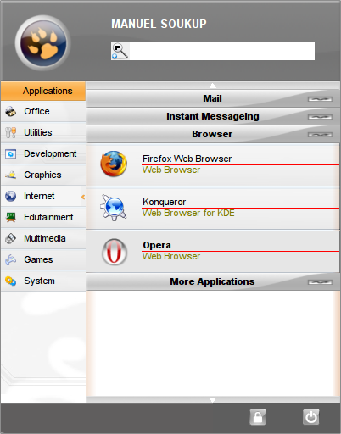Click the scroll up arrow above Mail
Image resolution: width=341 pixels, height=434 pixels.
click(213, 86)
